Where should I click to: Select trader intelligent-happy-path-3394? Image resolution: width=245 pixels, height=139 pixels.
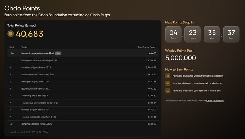point(35,82)
